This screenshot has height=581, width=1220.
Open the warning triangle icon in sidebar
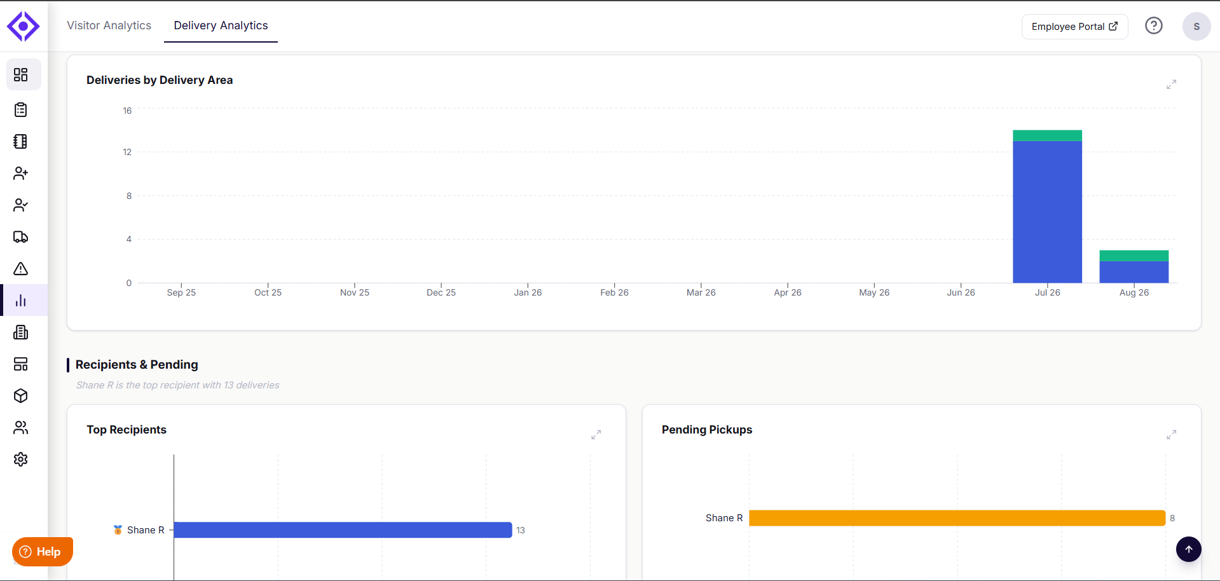pyautogui.click(x=21, y=269)
